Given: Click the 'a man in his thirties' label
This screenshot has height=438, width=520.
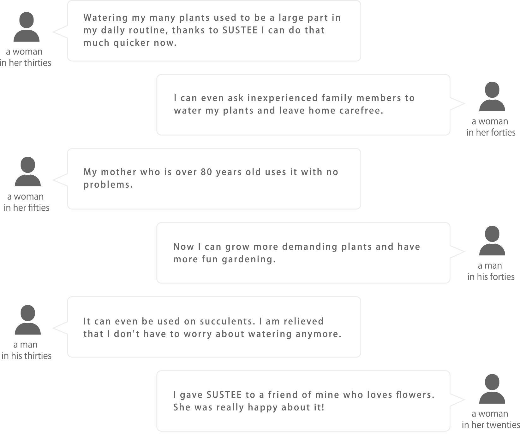Looking at the screenshot, I should [27, 350].
